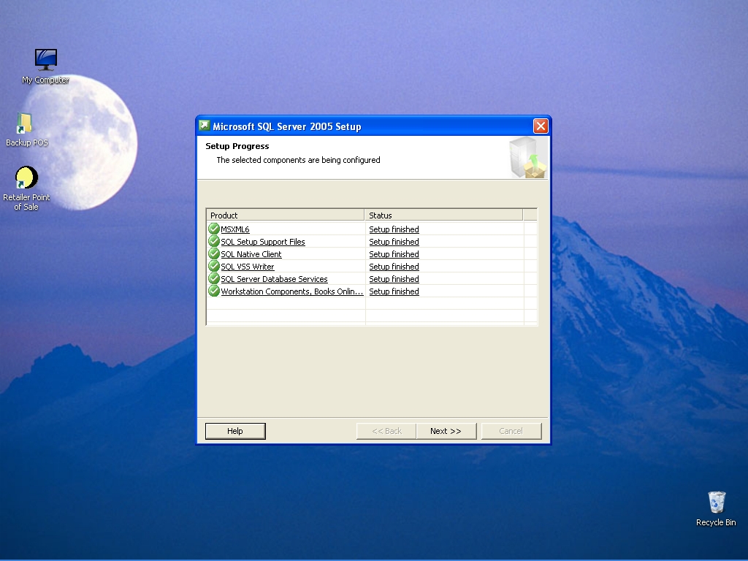Click the Status column header
Screen dimensions: 748x561
pyautogui.click(x=443, y=215)
